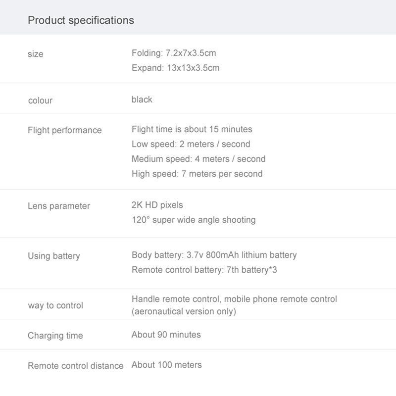Click the High speed 7 meters line
The height and width of the screenshot is (396, 396).
[x=197, y=174]
